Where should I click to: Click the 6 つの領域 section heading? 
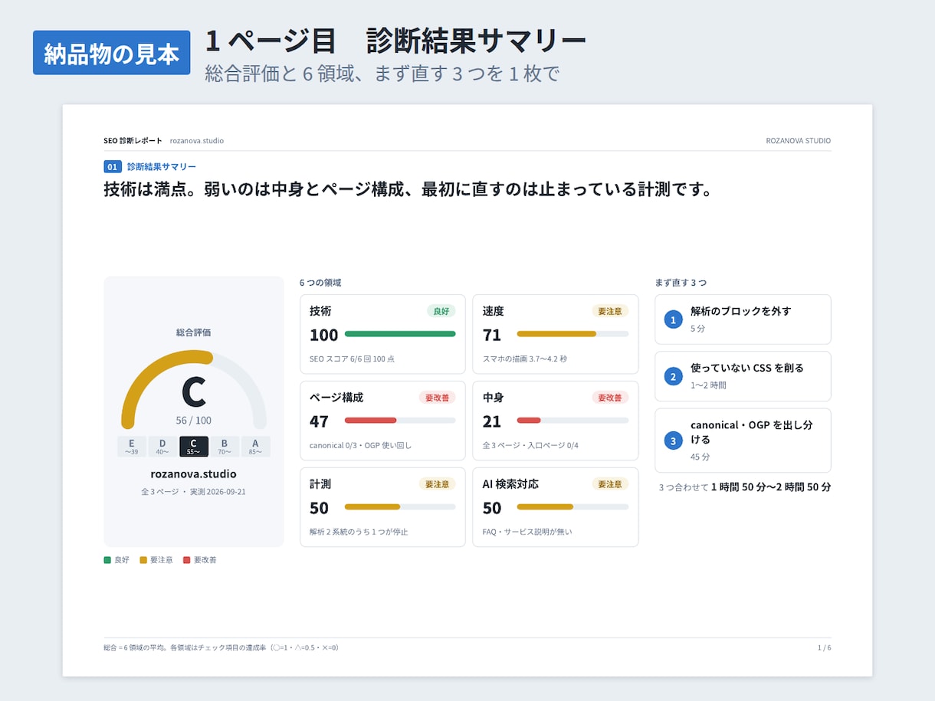(320, 283)
